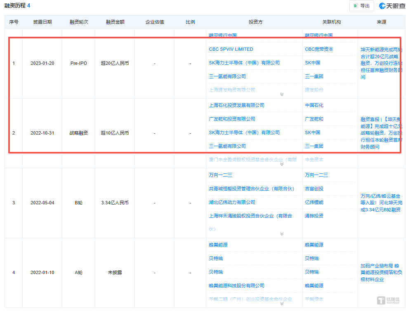This screenshot has width=410, height=312.
Task: Select the date cell 2022-10-31
Action: coord(42,133)
